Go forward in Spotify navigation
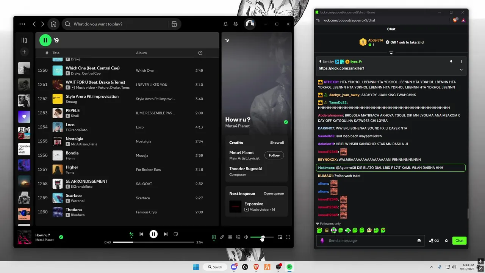 pos(42,24)
